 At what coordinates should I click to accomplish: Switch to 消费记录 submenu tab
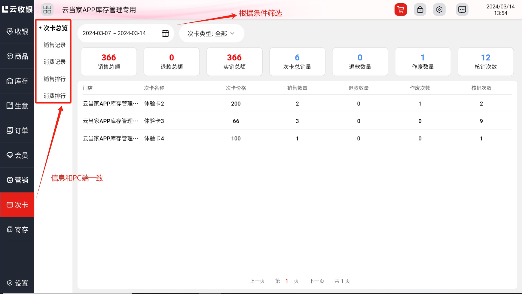54,62
